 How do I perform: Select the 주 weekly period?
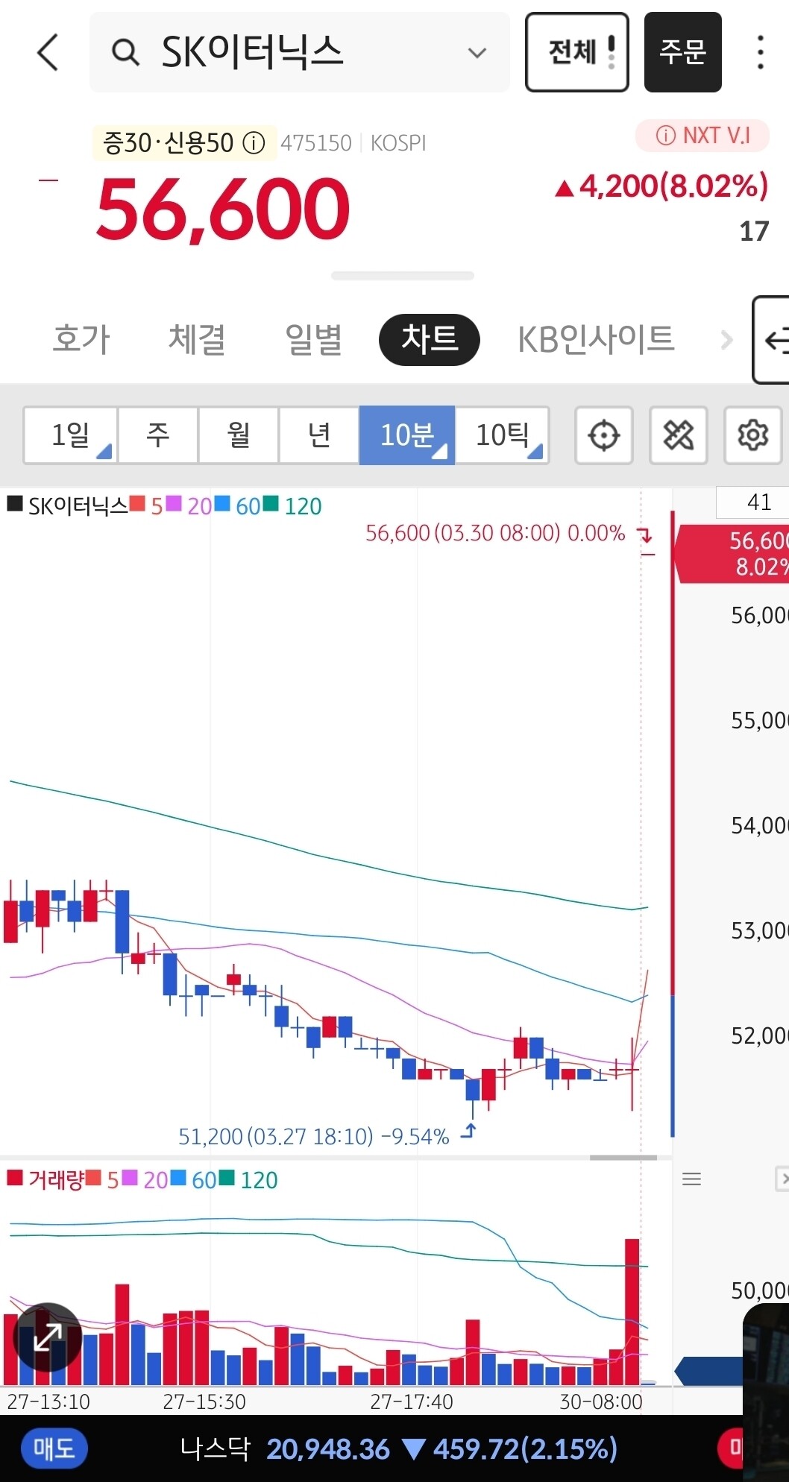tap(158, 435)
